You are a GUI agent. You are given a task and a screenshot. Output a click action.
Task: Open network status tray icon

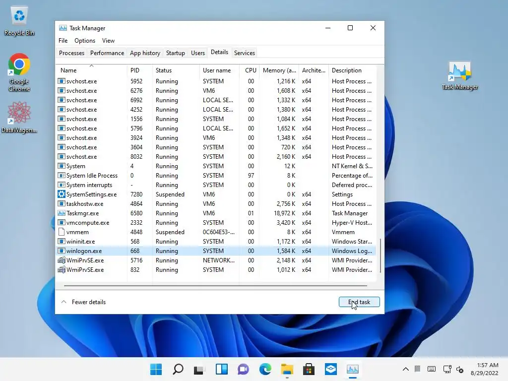(x=447, y=369)
